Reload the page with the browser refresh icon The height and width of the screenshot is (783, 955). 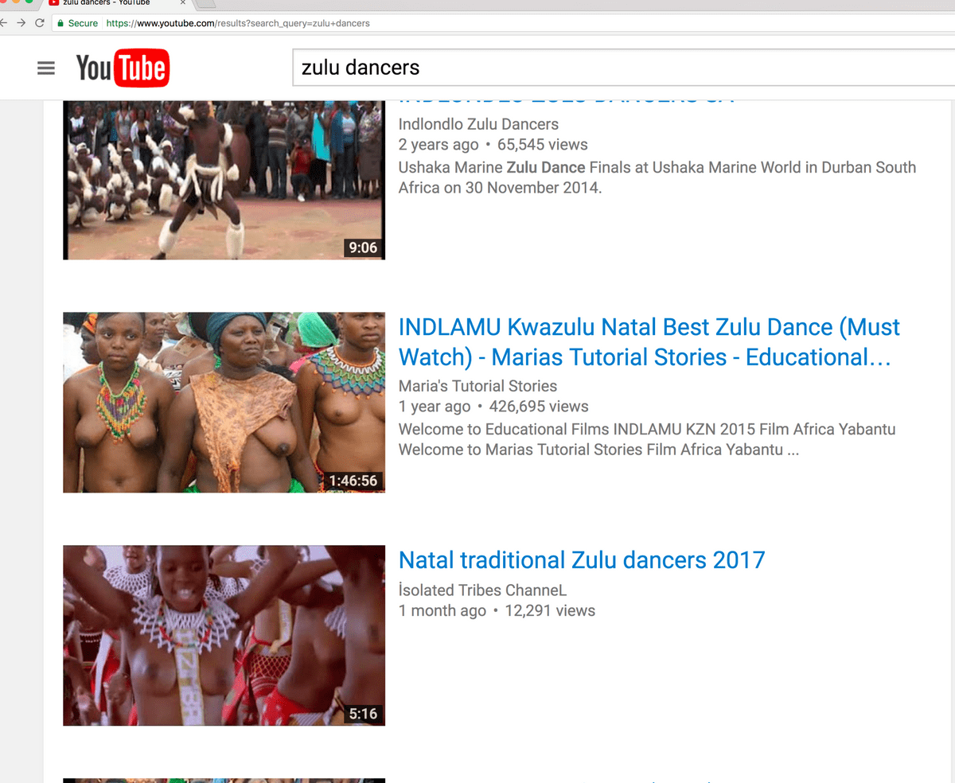point(39,23)
